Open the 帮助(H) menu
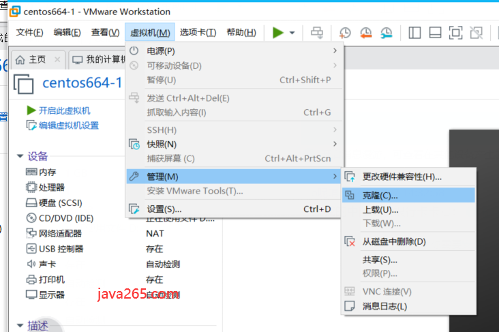 click(x=241, y=33)
